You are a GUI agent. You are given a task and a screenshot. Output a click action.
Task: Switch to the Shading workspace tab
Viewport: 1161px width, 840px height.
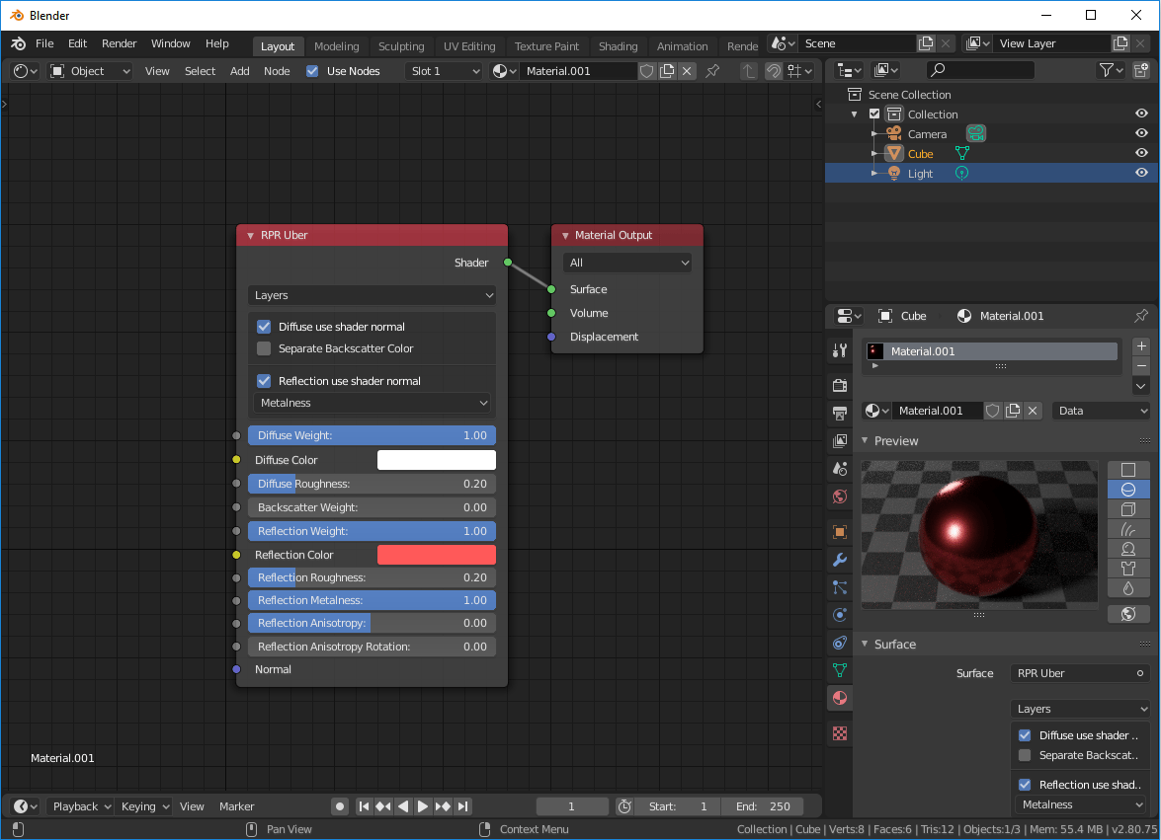(618, 45)
